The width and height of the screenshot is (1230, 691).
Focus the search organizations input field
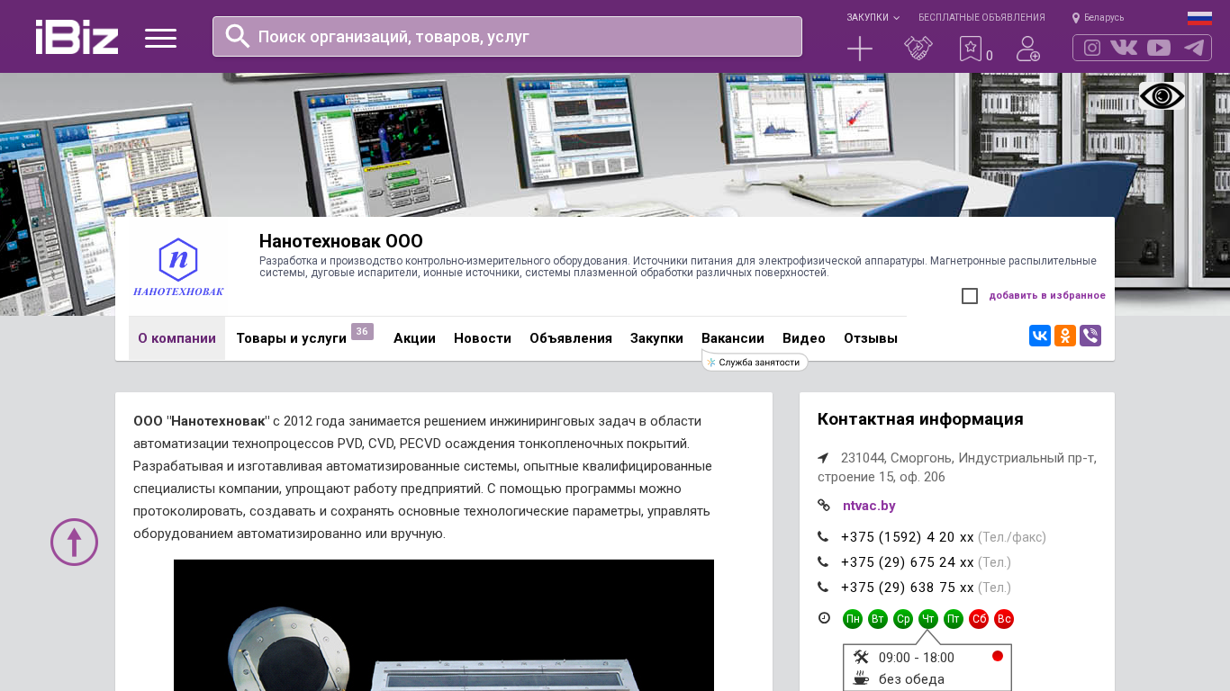(x=507, y=36)
